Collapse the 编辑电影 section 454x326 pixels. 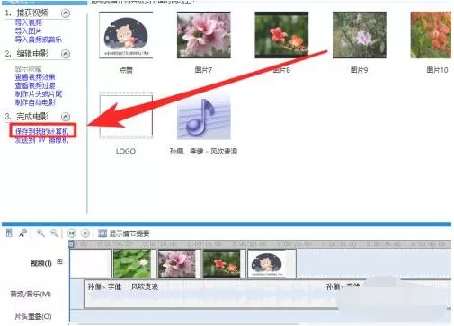[x=66, y=54]
